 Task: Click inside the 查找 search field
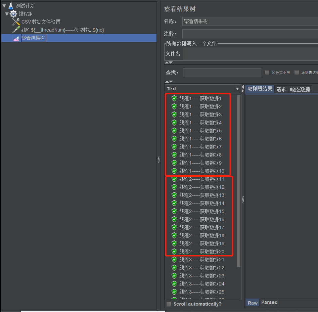click(222, 73)
